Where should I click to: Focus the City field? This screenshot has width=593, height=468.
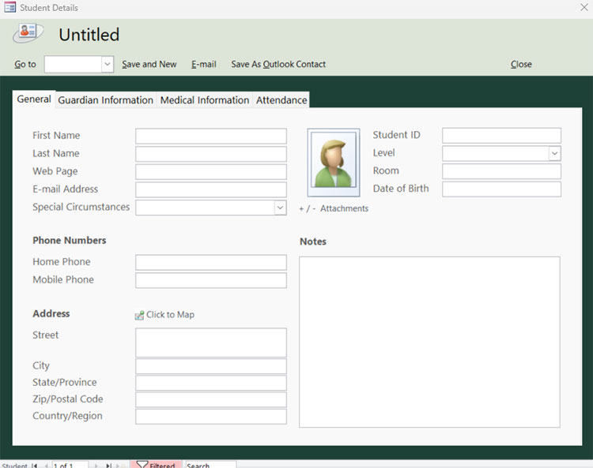pos(211,366)
